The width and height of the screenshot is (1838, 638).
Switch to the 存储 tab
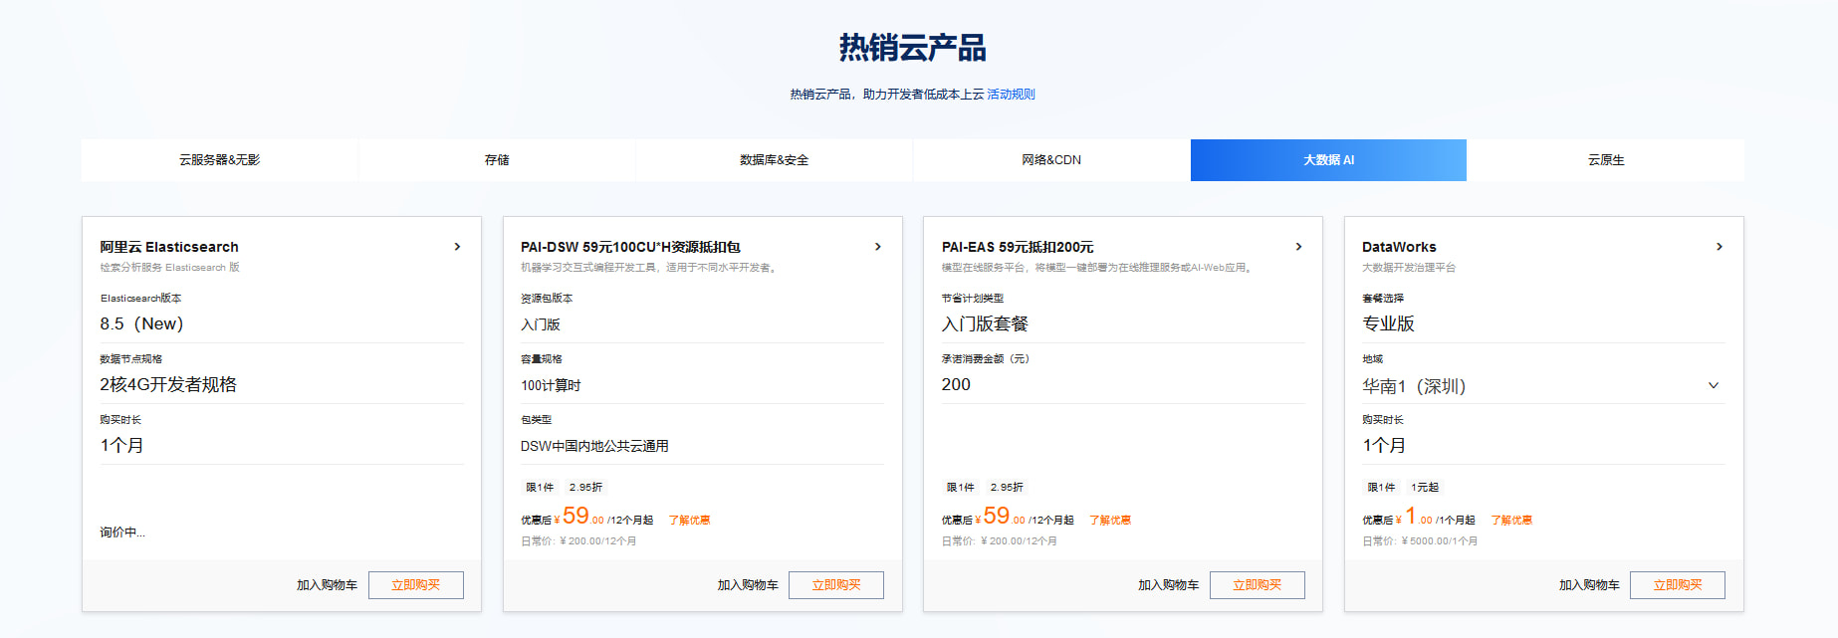coord(497,160)
